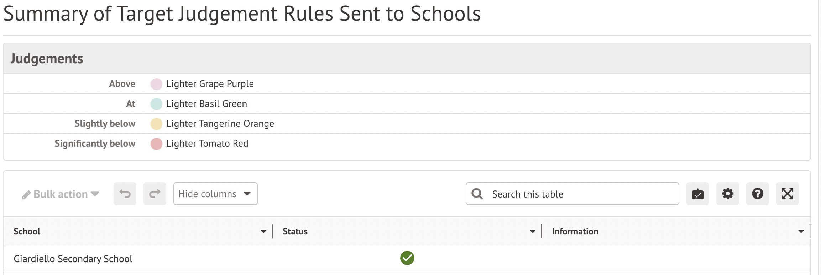Click the undo arrow icon
The width and height of the screenshot is (821, 275).
coord(125,194)
